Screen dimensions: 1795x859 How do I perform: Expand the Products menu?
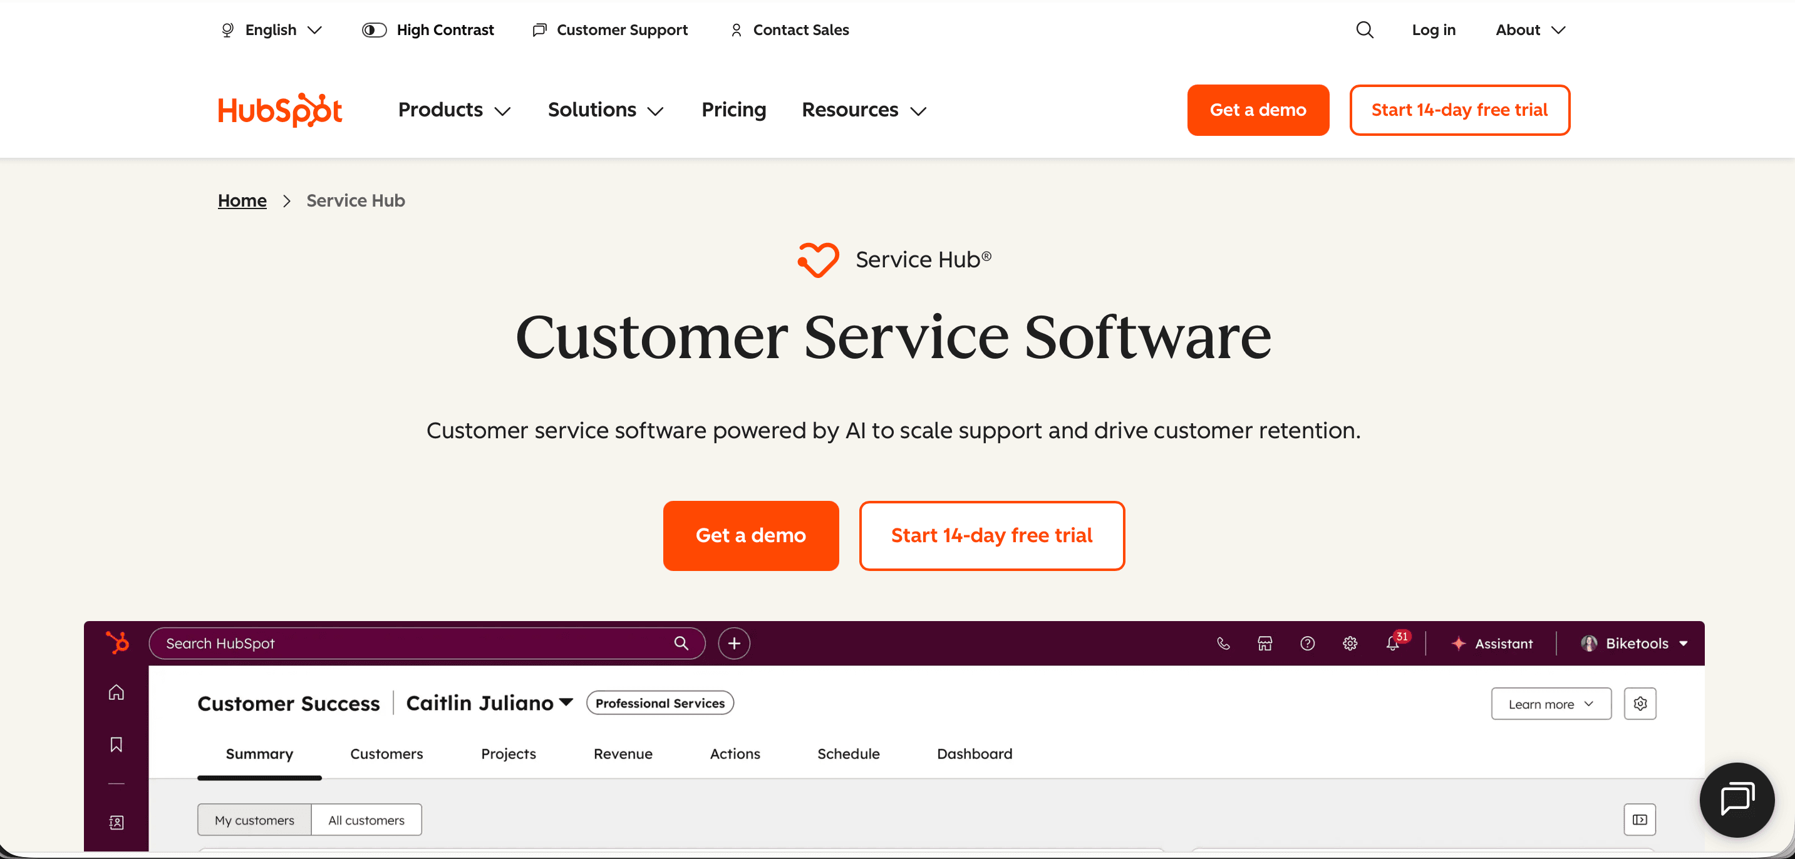point(454,110)
